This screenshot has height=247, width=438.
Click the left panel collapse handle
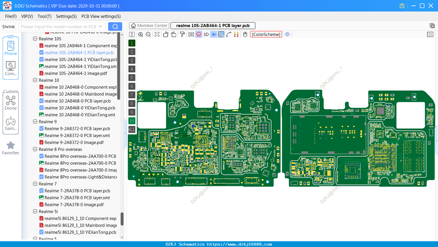pyautogui.click(x=125, y=133)
